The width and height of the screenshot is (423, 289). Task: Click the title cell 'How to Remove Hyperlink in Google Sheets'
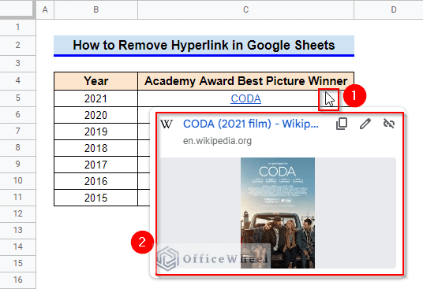tap(204, 45)
